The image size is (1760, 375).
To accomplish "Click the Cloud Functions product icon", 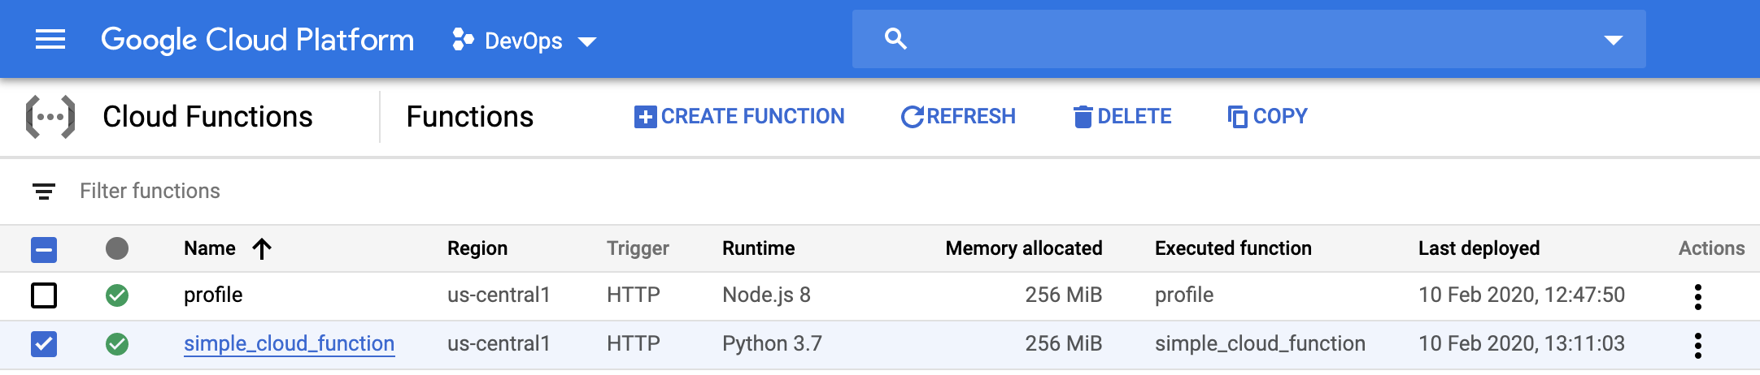I will click(x=50, y=117).
